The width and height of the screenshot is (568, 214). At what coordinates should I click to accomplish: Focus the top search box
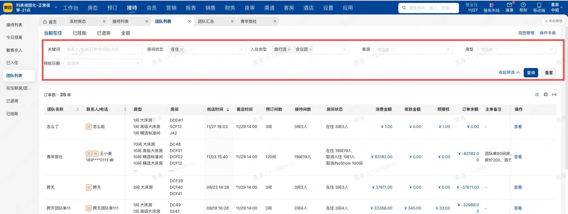point(428,8)
